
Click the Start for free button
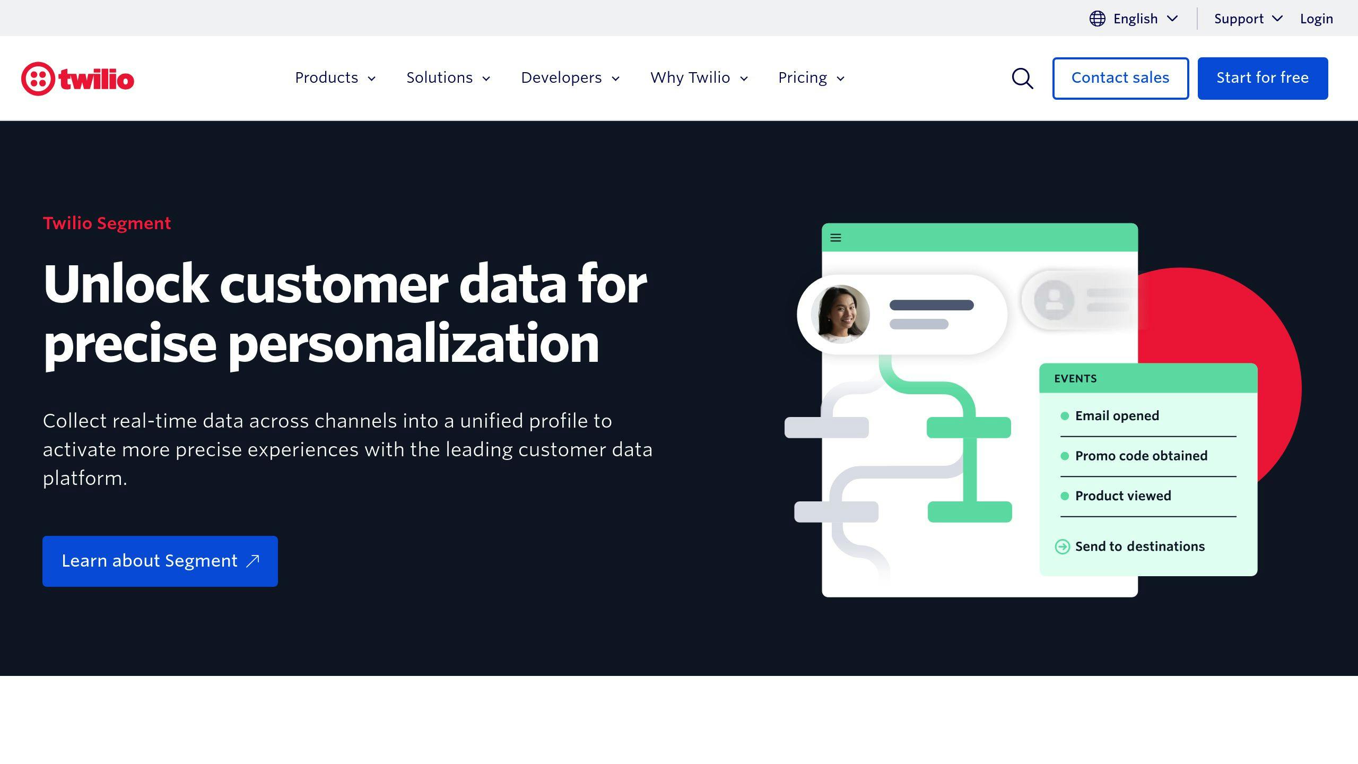point(1263,79)
